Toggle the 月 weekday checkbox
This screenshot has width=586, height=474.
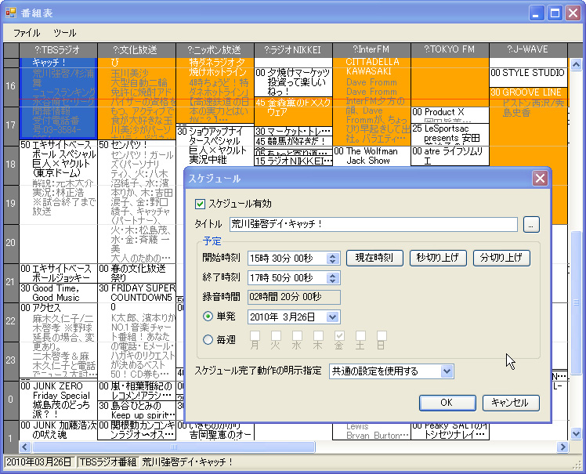[x=255, y=335]
